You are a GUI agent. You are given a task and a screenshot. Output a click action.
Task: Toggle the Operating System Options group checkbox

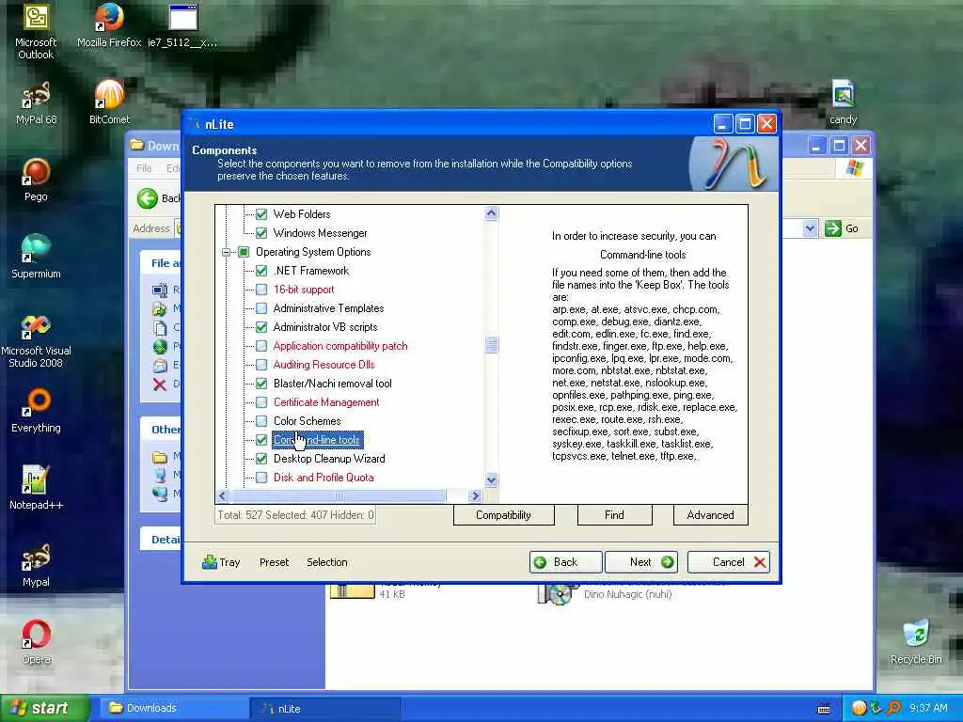pyautogui.click(x=244, y=252)
